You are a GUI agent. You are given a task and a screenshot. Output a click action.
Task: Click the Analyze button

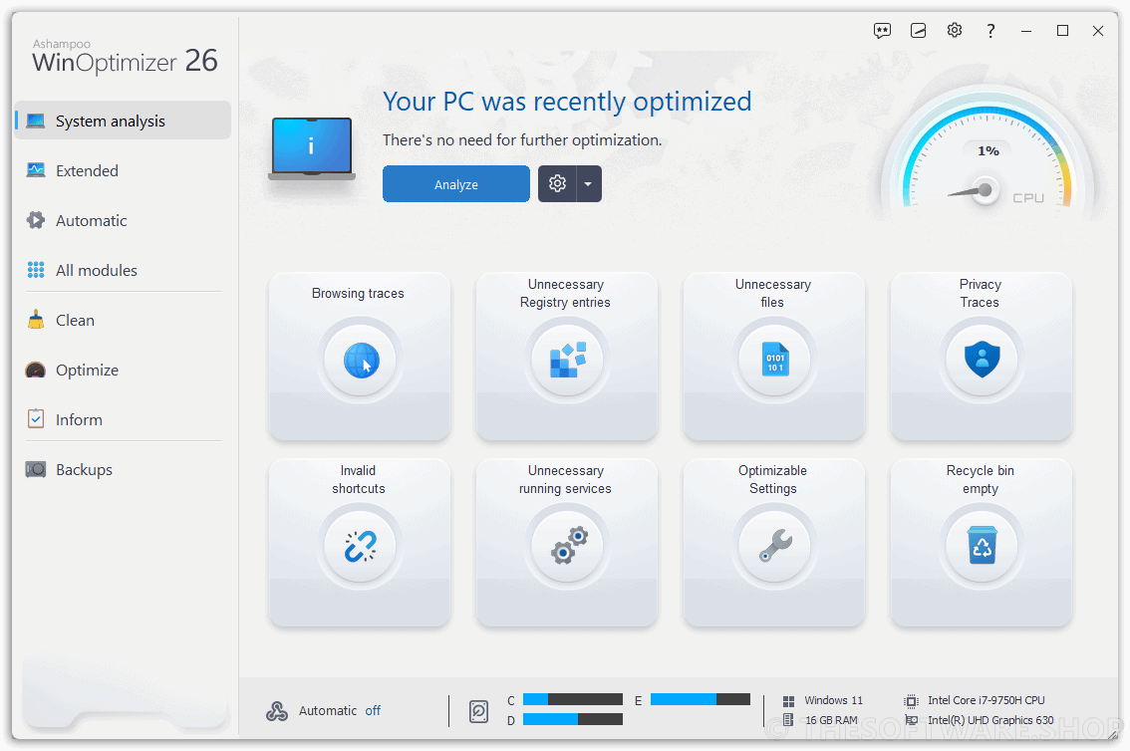click(456, 183)
